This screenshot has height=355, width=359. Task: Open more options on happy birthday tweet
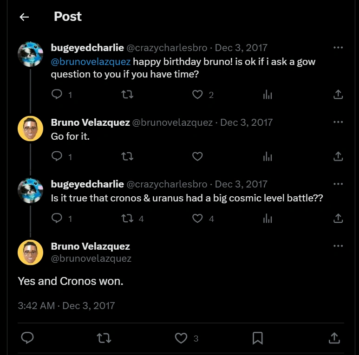coord(338,47)
